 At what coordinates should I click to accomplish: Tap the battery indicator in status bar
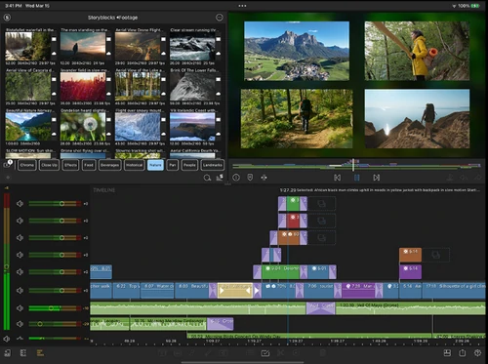pos(475,6)
